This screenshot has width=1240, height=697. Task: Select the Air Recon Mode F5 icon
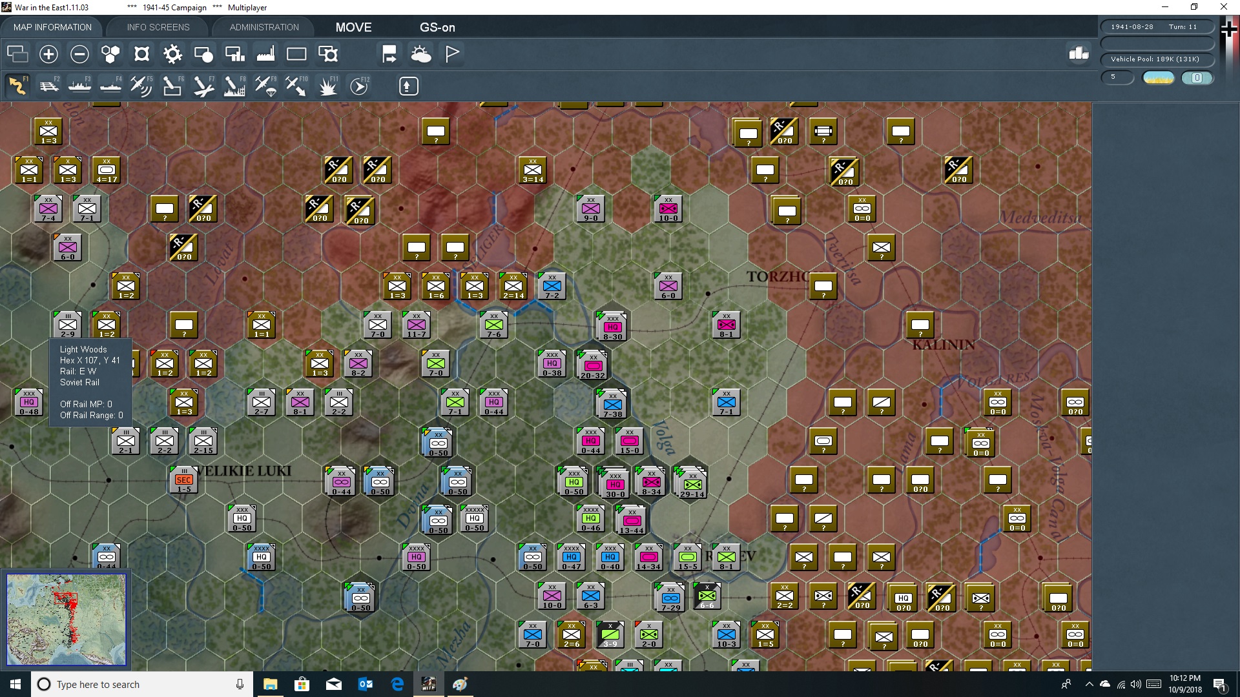pyautogui.click(x=141, y=86)
